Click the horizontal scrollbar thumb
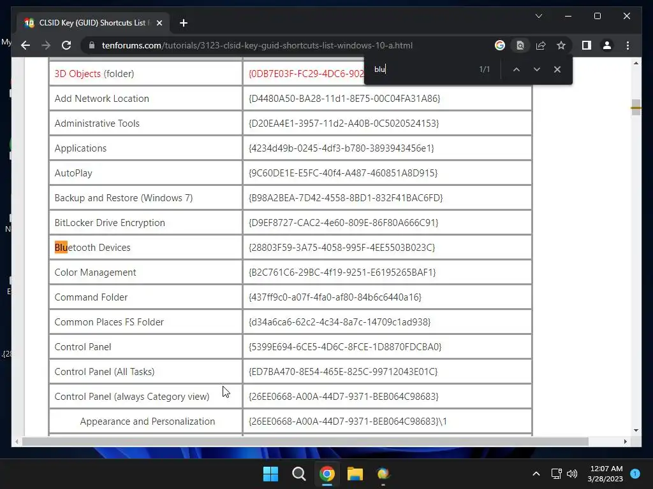The height and width of the screenshot is (489, 653). (305, 442)
